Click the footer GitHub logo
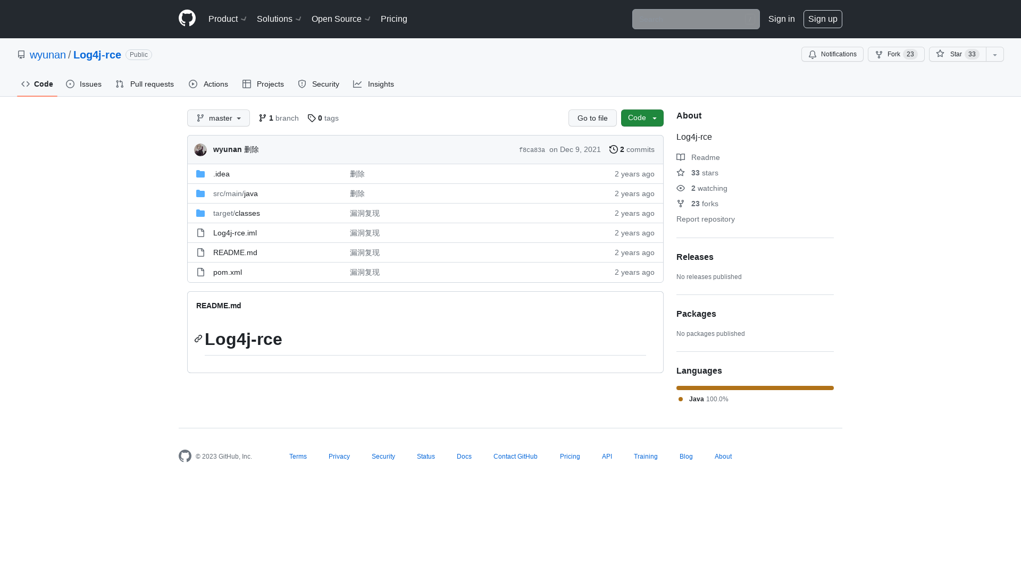This screenshot has width=1021, height=574. click(x=185, y=456)
